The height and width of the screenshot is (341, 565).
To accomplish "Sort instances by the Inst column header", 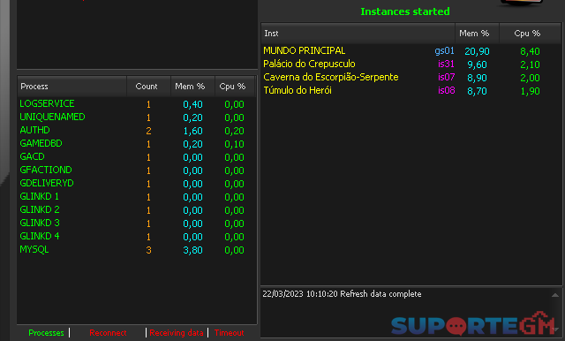I will (x=358, y=34).
